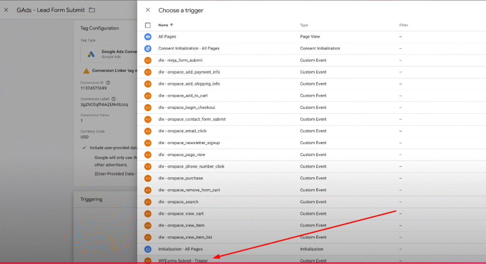
Task: Click the Conversion ID value 11324372699
Action: (93, 88)
